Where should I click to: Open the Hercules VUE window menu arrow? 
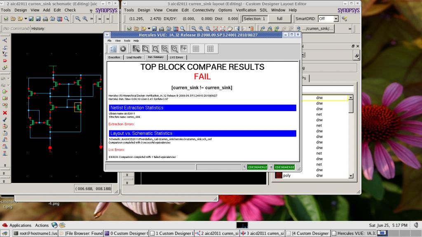pyautogui.click(x=107, y=35)
